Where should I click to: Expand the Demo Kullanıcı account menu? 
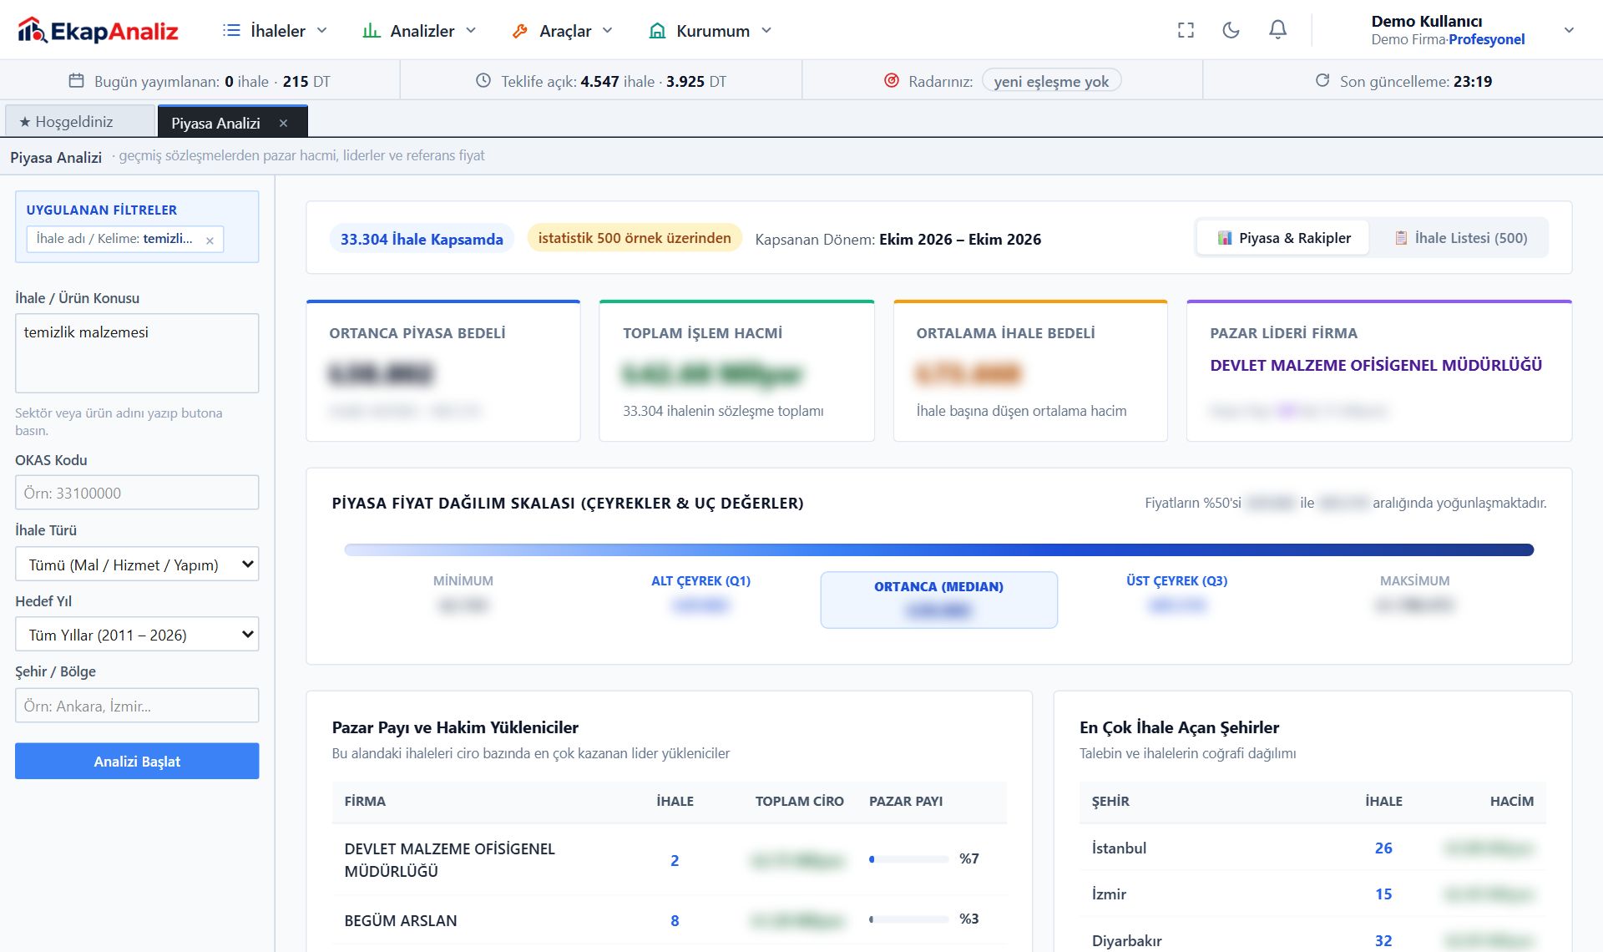tap(1569, 30)
